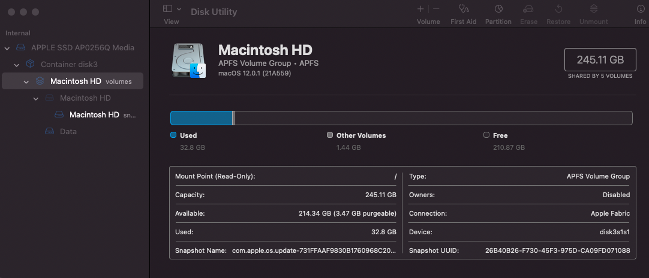
Task: Click the Disk Utility window title
Action: (x=214, y=11)
